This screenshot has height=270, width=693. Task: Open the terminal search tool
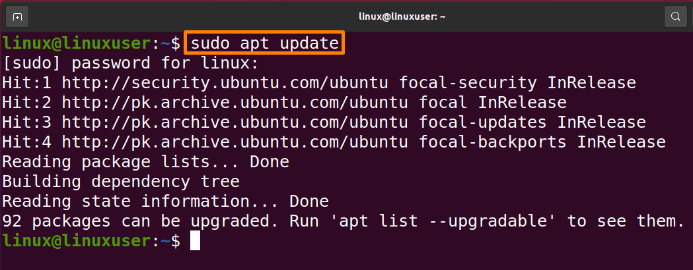tap(675, 16)
